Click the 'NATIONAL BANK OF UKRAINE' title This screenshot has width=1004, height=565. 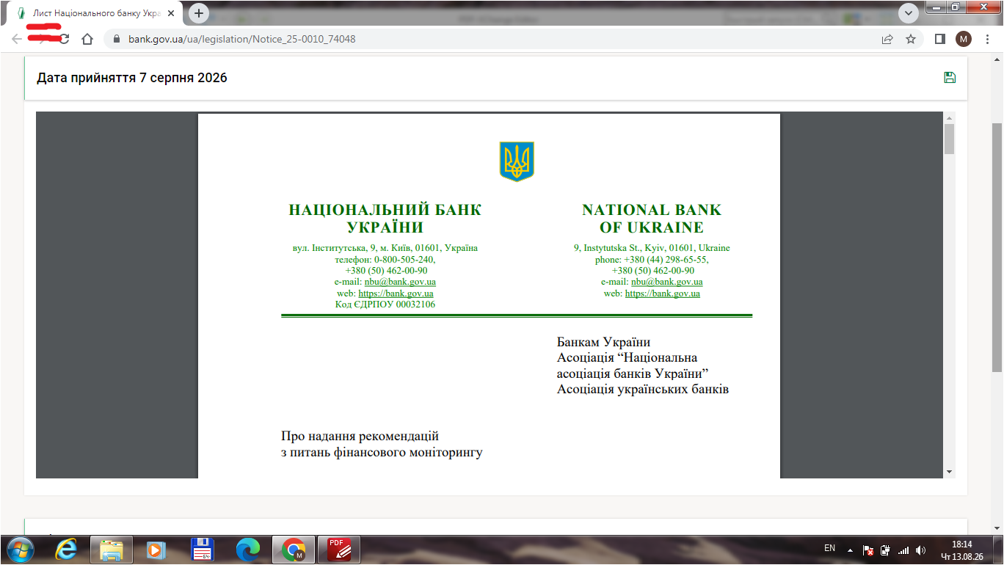[x=652, y=219]
